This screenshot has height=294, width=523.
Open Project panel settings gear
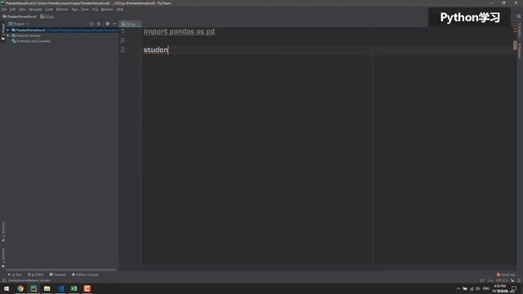[107, 24]
